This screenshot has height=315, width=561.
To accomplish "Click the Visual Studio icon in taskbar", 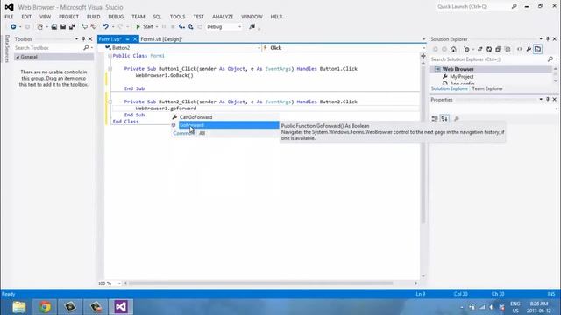I will 121,307.
